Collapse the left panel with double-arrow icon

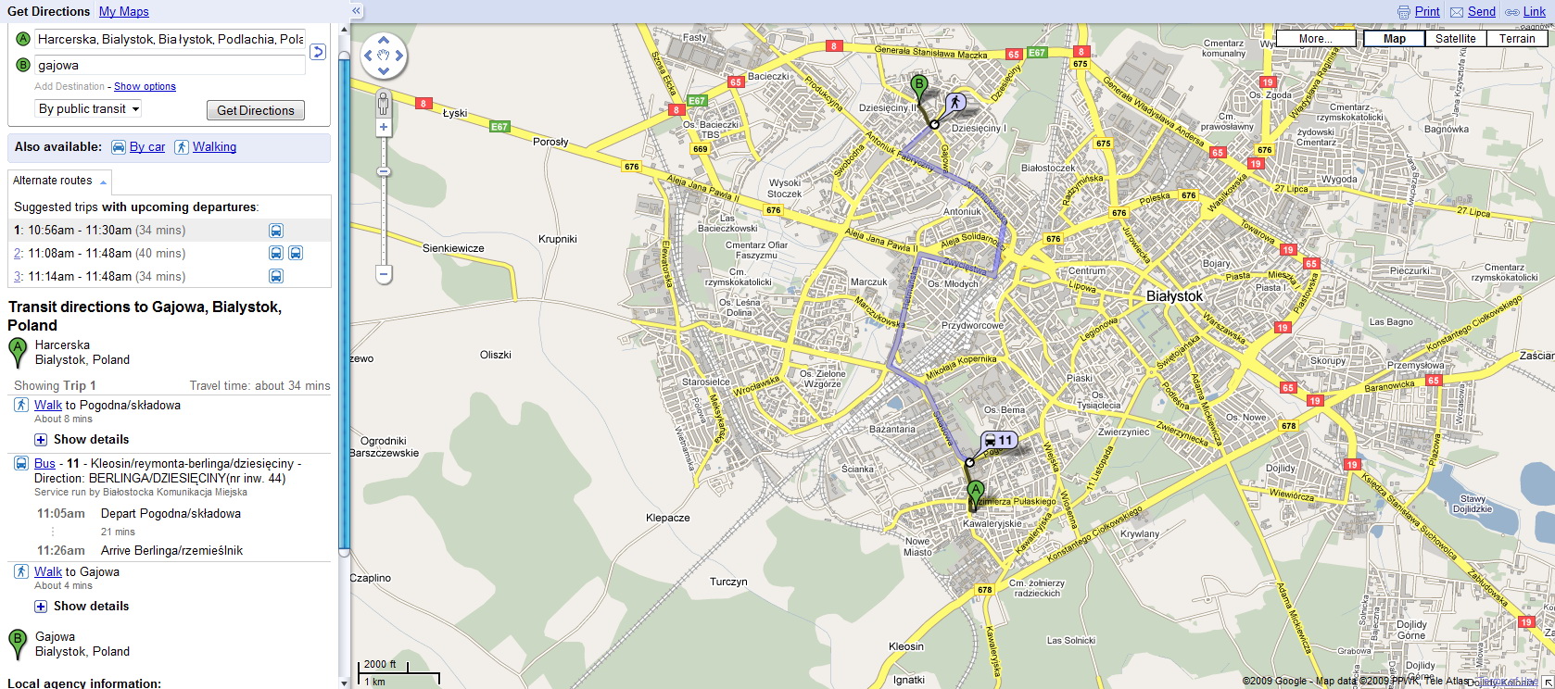click(x=356, y=11)
